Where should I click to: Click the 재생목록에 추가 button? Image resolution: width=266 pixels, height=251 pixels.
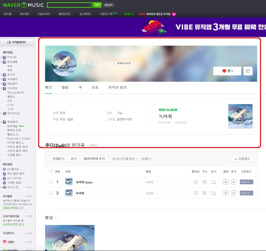tap(94, 159)
